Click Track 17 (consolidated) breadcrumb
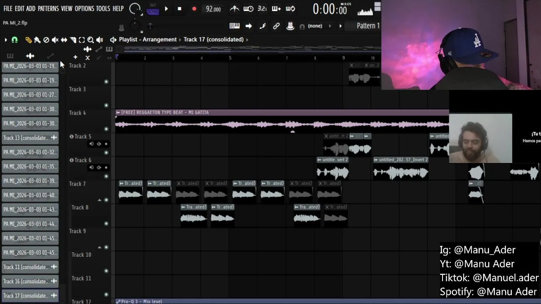The height and width of the screenshot is (304, 541). [213, 39]
